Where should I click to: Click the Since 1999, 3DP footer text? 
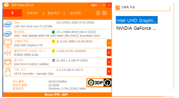[x=56, y=94]
